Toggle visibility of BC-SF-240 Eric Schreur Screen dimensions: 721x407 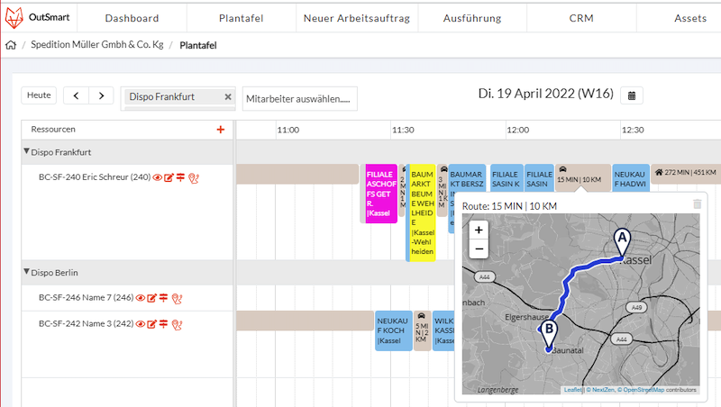(x=157, y=177)
